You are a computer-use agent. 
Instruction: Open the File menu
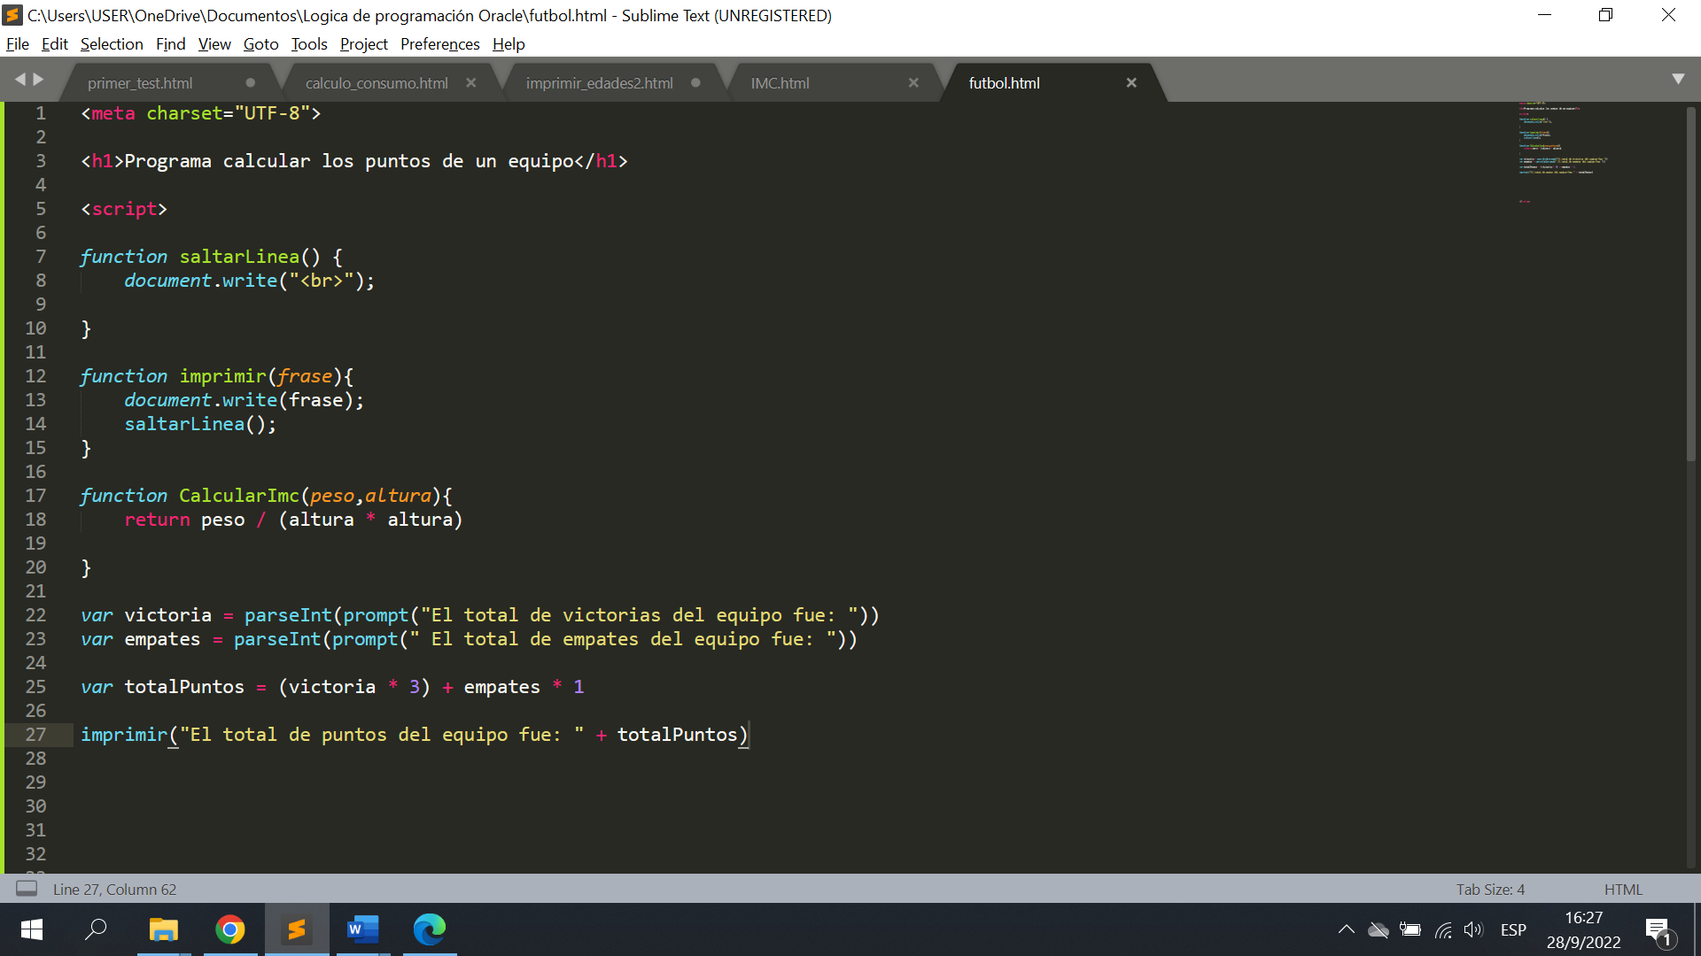click(x=18, y=43)
